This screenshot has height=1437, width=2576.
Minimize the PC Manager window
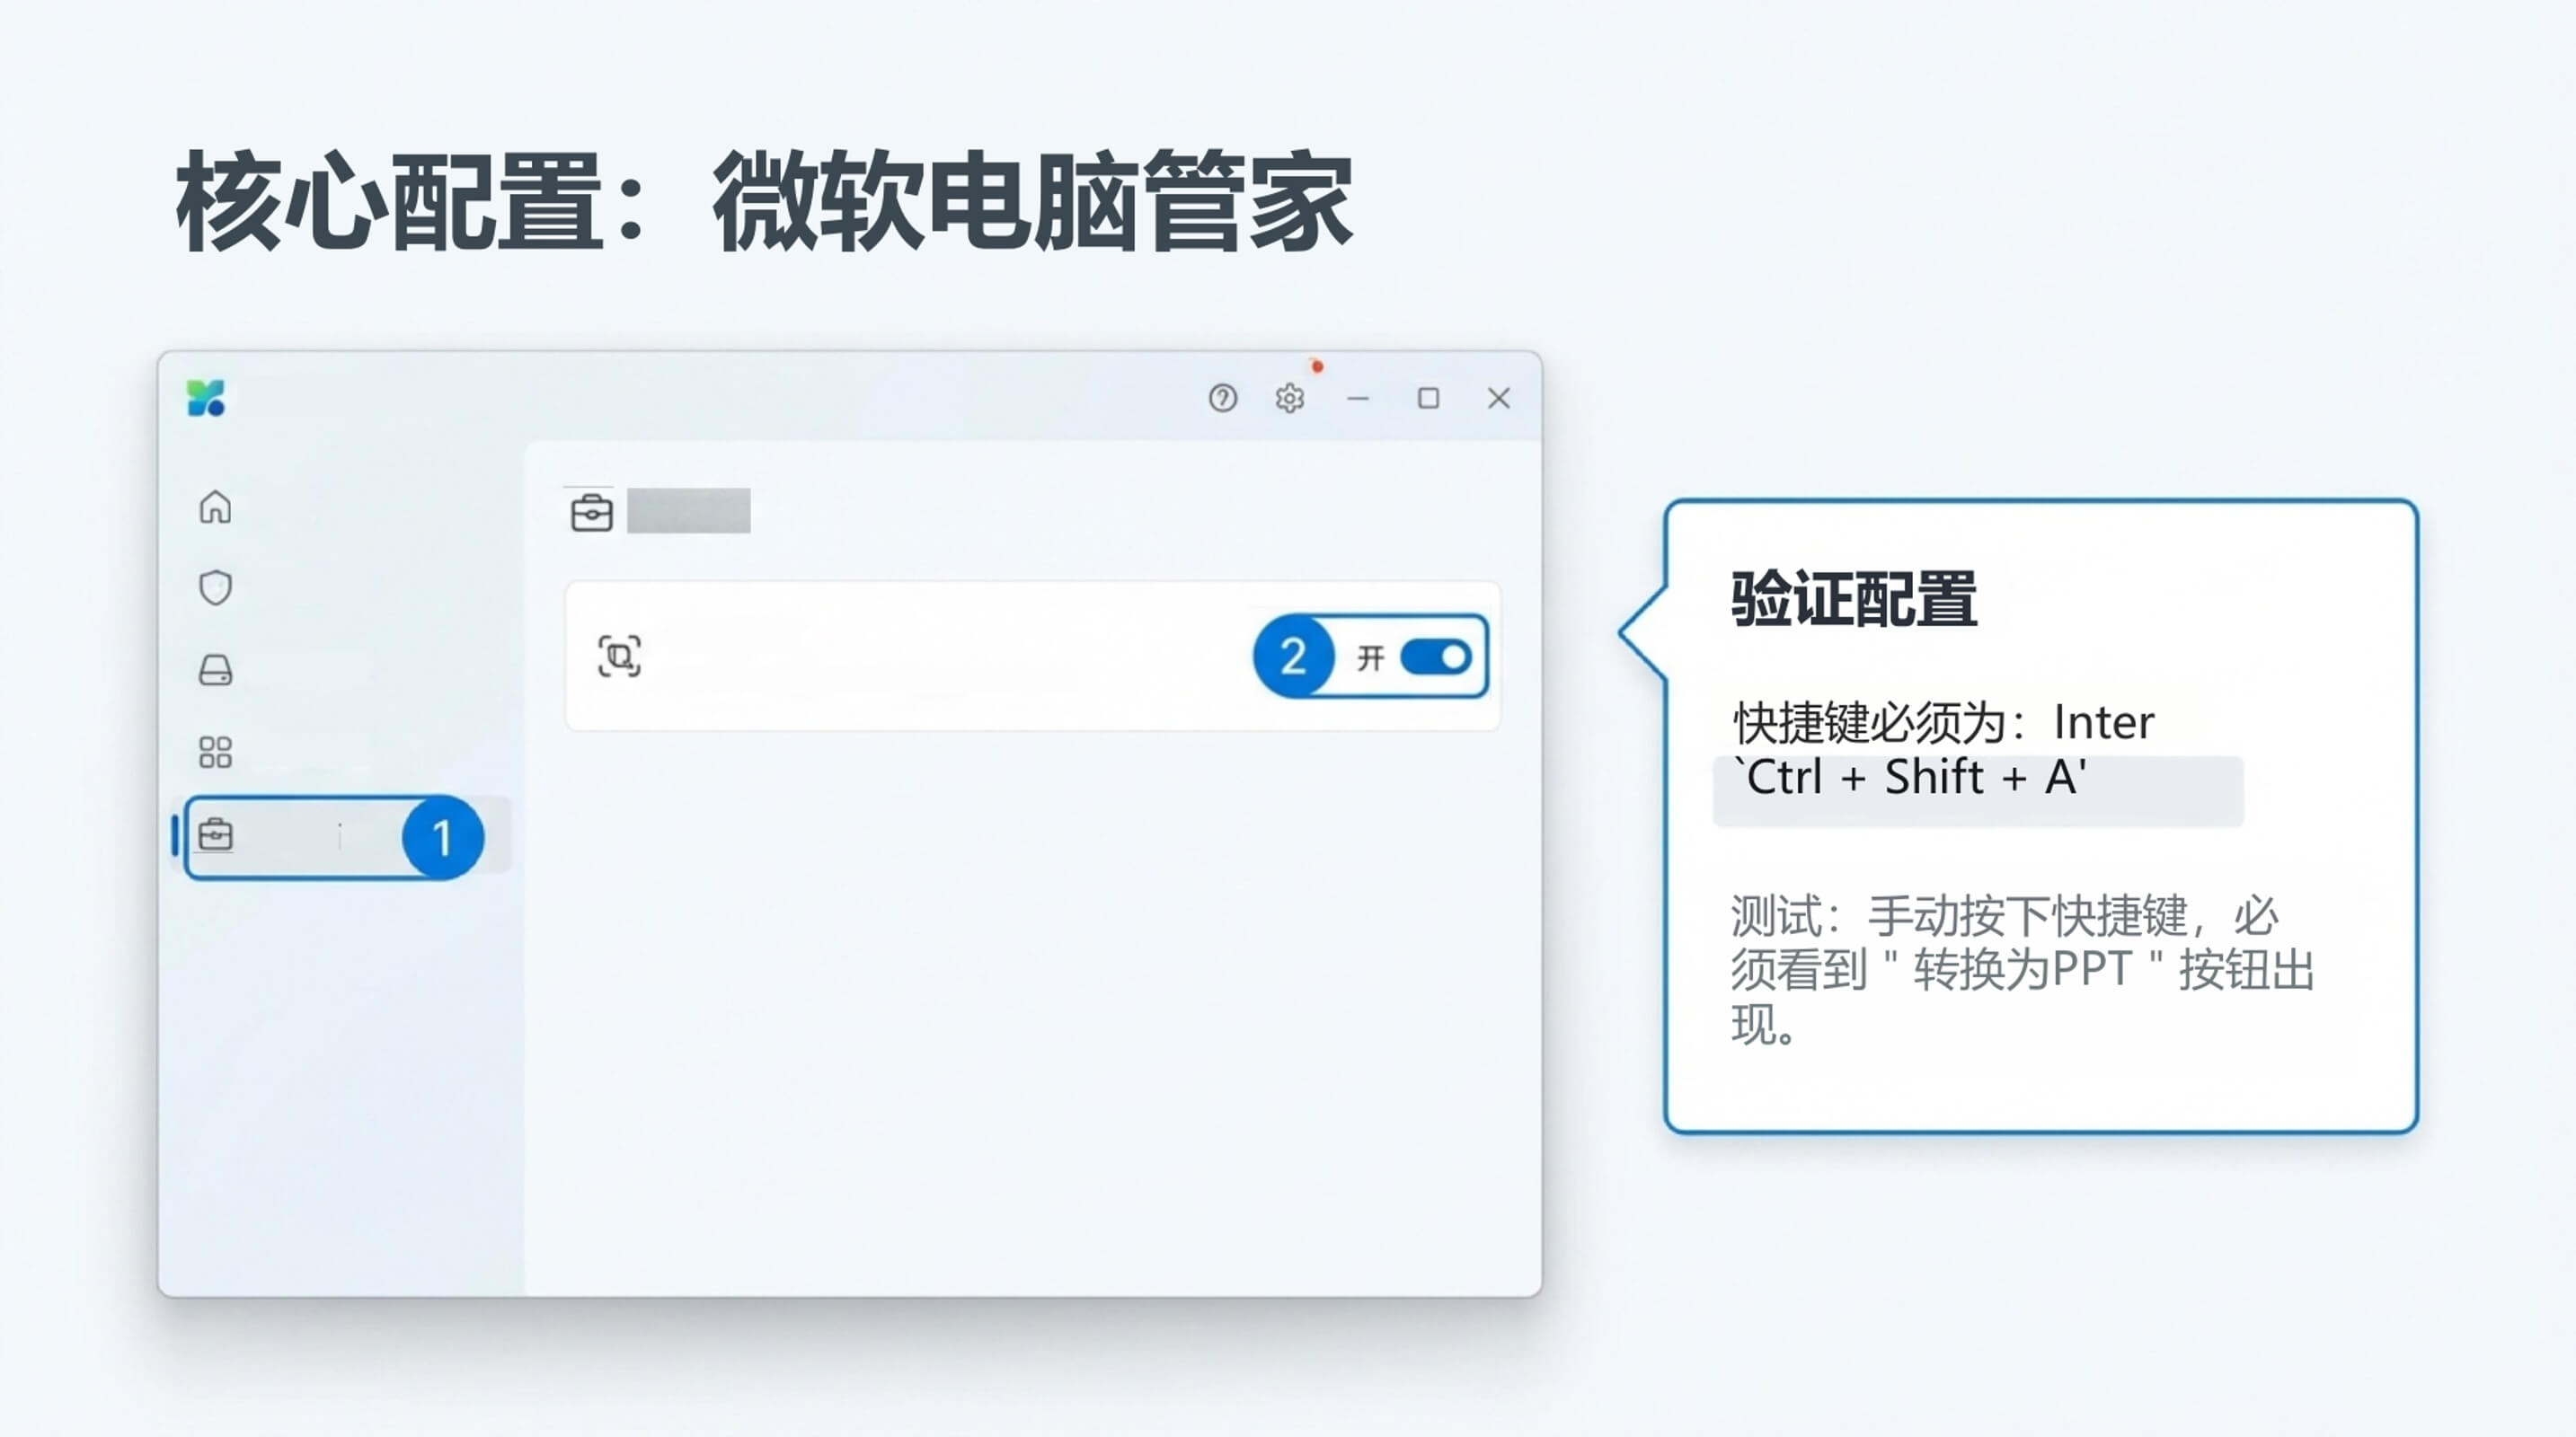(x=1358, y=399)
